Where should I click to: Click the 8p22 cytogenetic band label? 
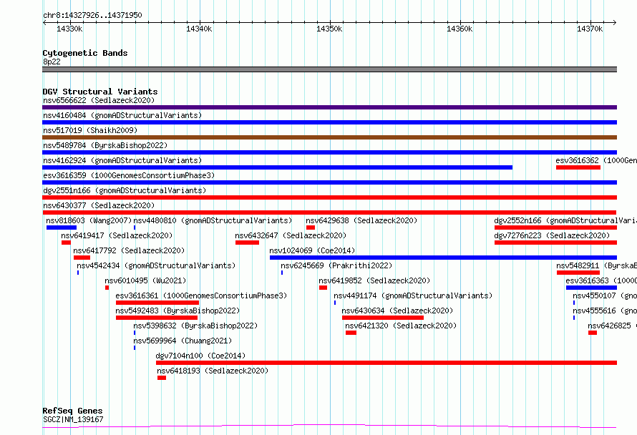click(x=52, y=62)
